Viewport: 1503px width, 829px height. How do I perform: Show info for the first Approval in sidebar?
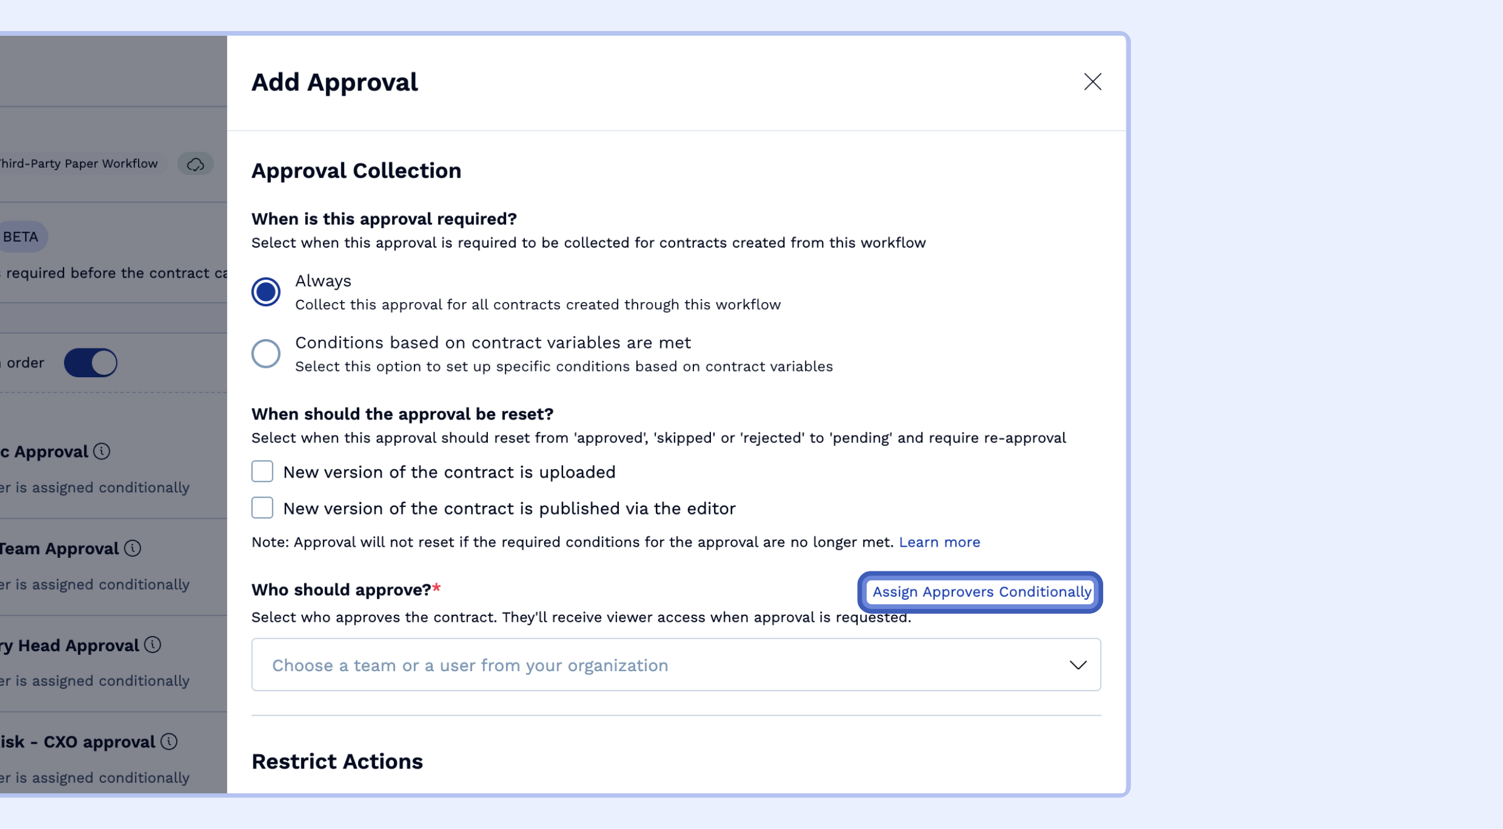click(x=103, y=452)
